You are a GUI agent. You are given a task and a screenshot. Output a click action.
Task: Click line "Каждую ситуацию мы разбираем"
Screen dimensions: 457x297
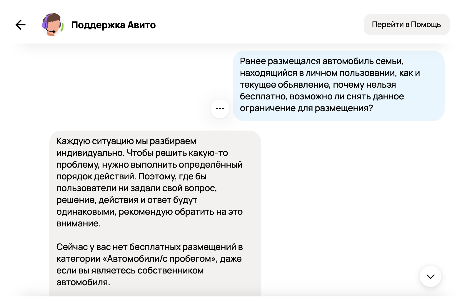pos(126,141)
